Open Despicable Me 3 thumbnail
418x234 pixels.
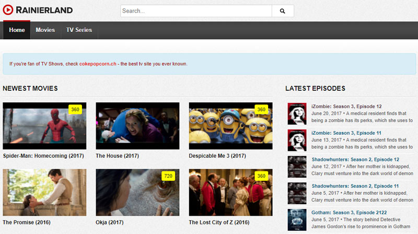point(230,126)
